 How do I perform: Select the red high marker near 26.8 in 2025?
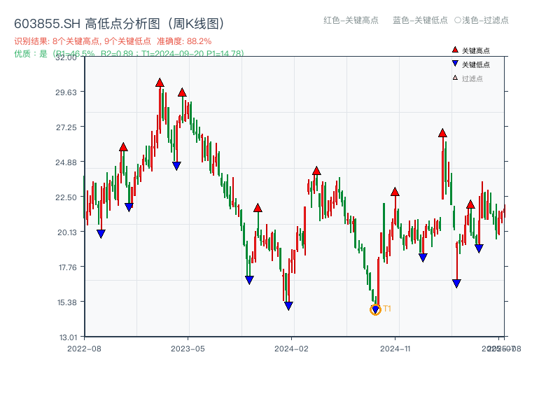click(442, 133)
